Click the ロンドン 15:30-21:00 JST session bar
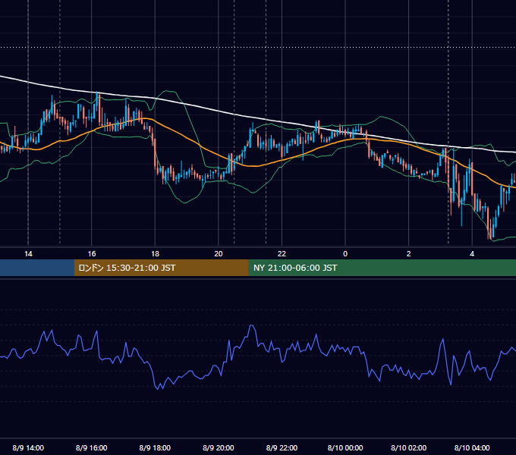Image resolution: width=516 pixels, height=455 pixels. pyautogui.click(x=161, y=268)
